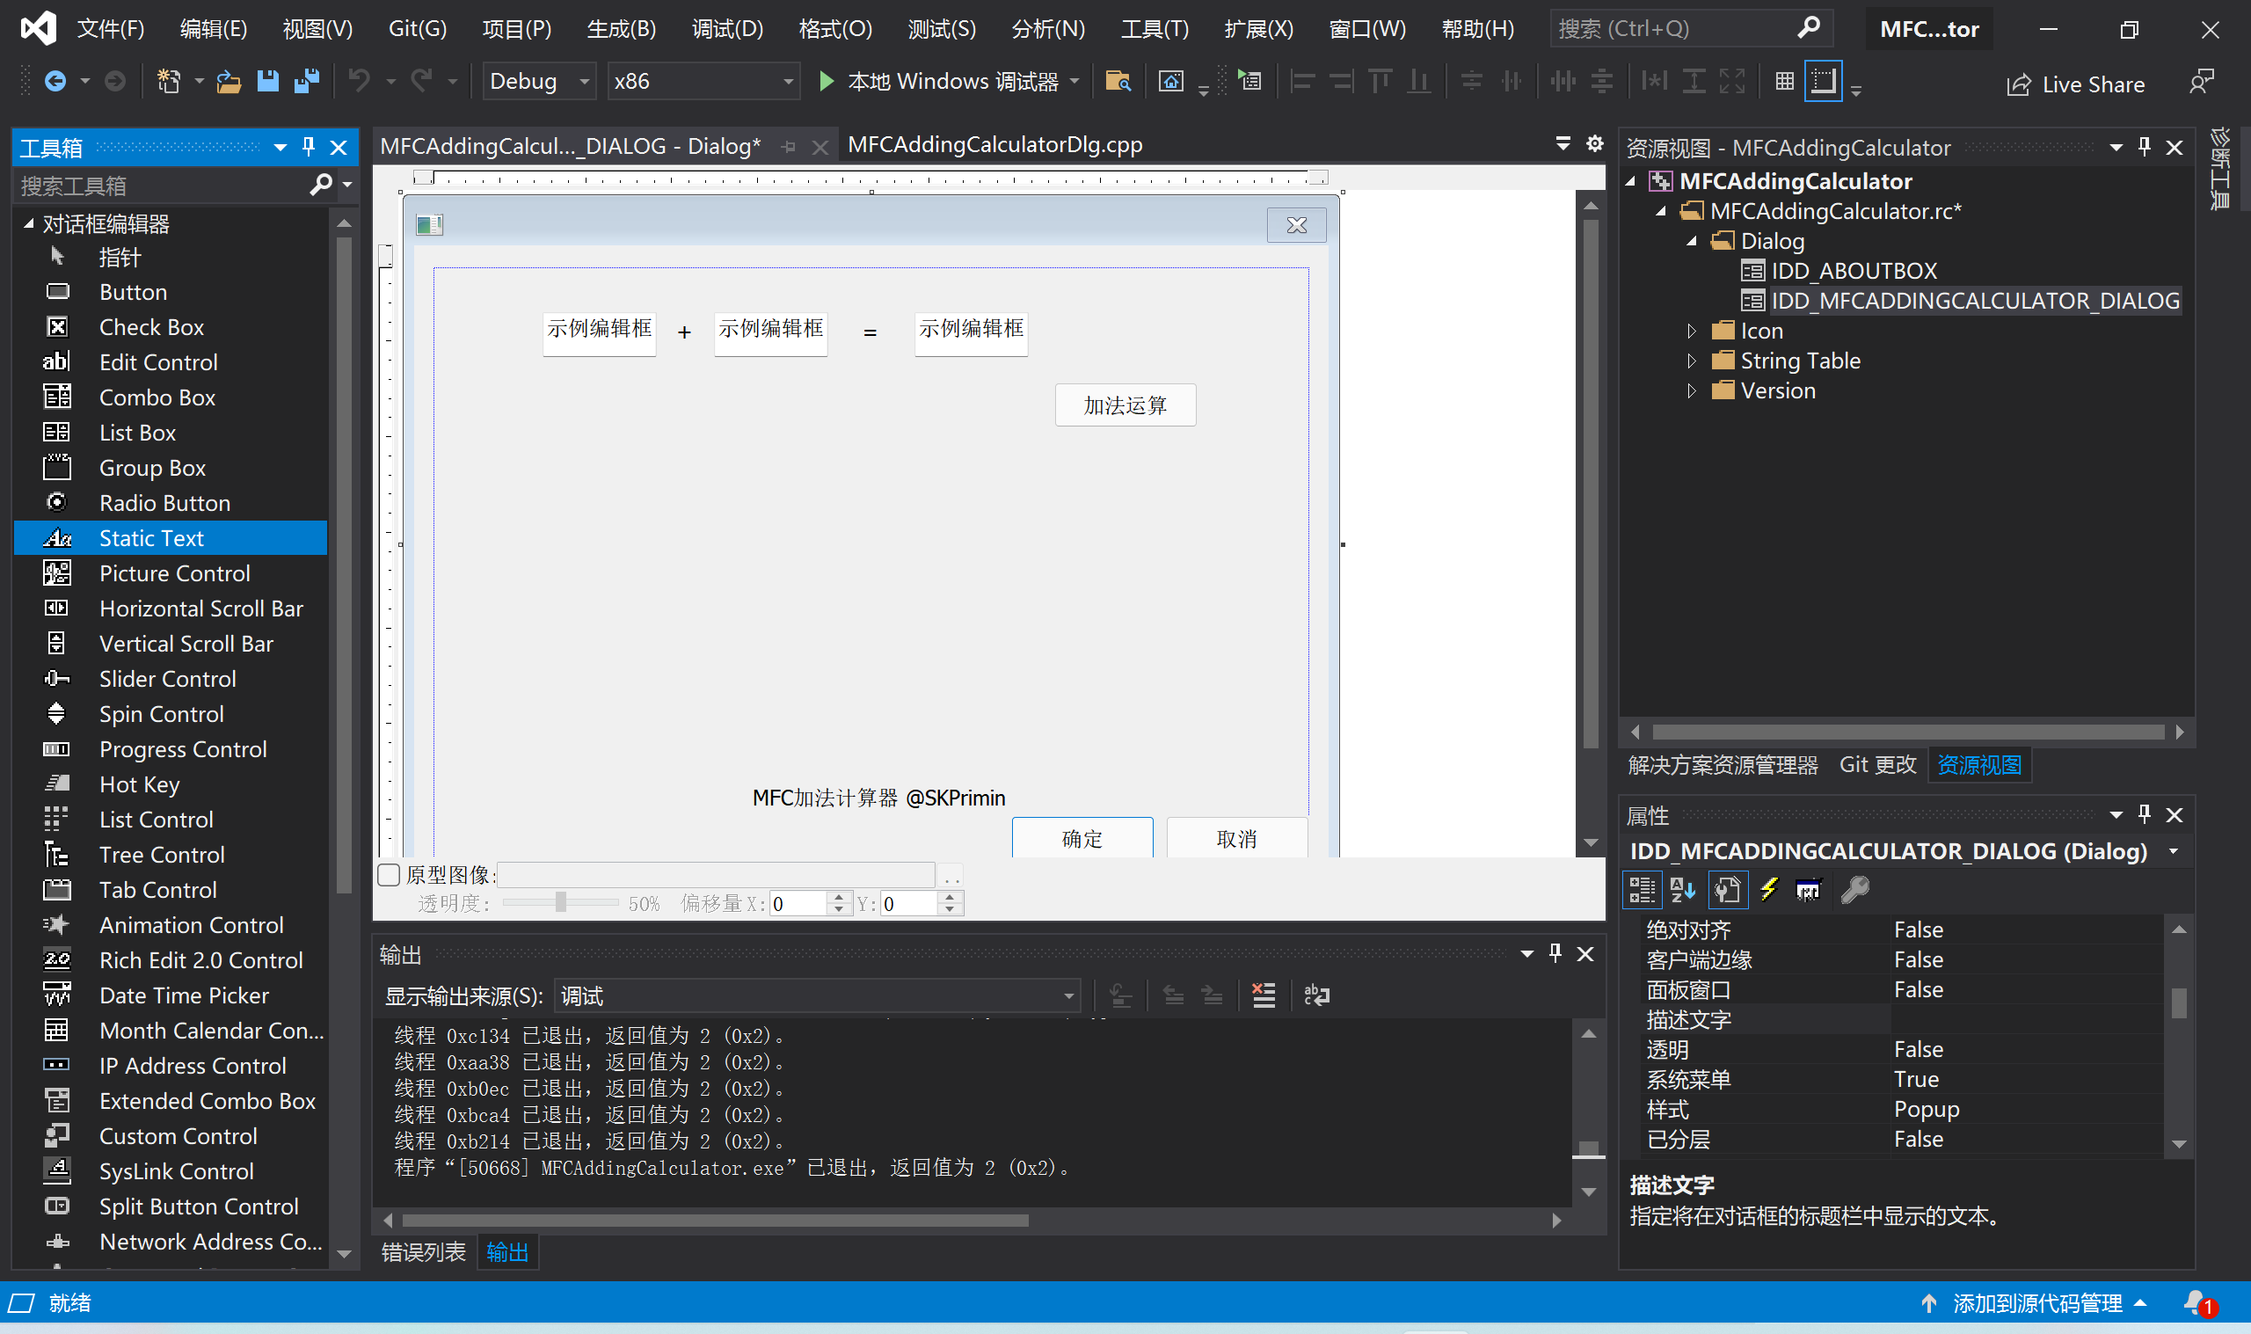Click the browse button for prototype image

(x=951, y=876)
